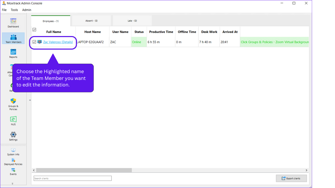Select offline time value 0 m
335x188 pixels.
tap(187, 42)
